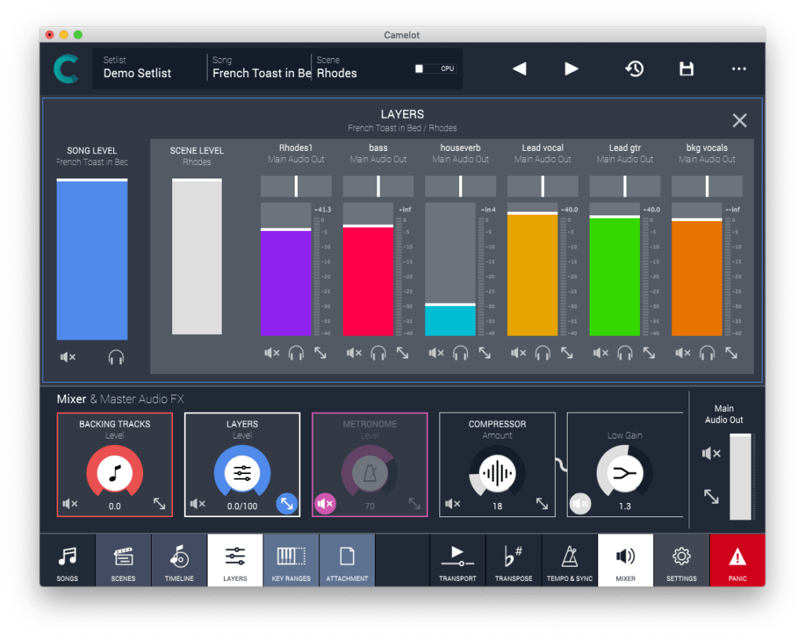Adjust the Rhodes1 pan slider
The image size is (805, 639).
pyautogui.click(x=296, y=185)
